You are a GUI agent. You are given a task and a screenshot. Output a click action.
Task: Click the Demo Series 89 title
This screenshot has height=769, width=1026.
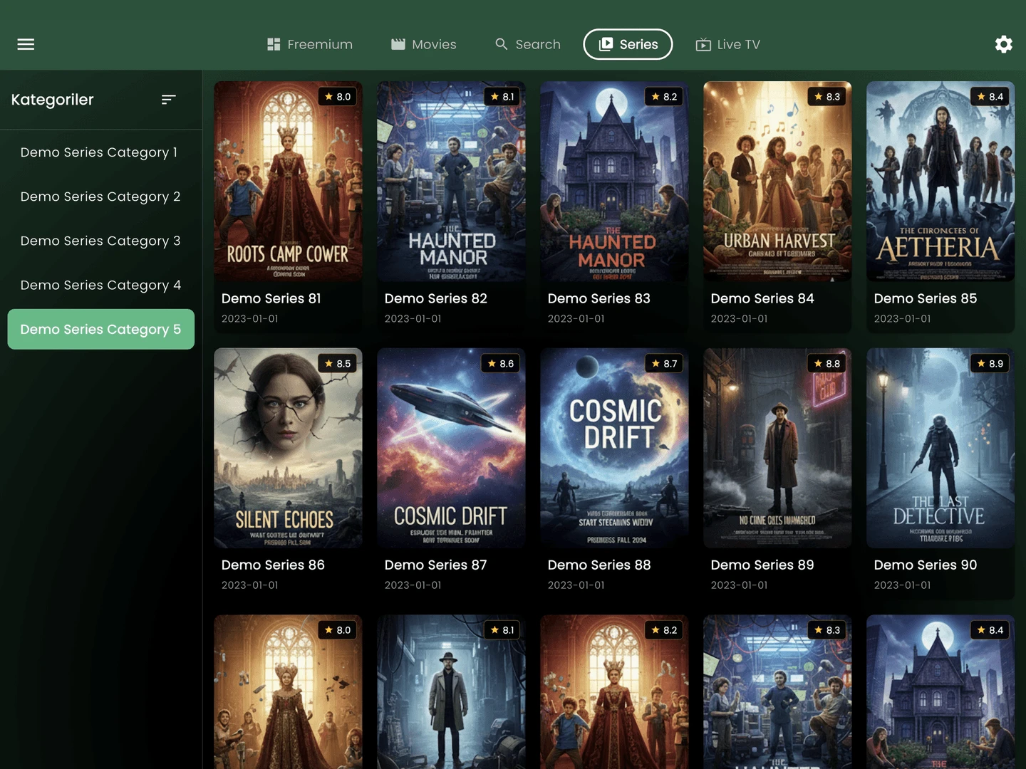(x=762, y=565)
